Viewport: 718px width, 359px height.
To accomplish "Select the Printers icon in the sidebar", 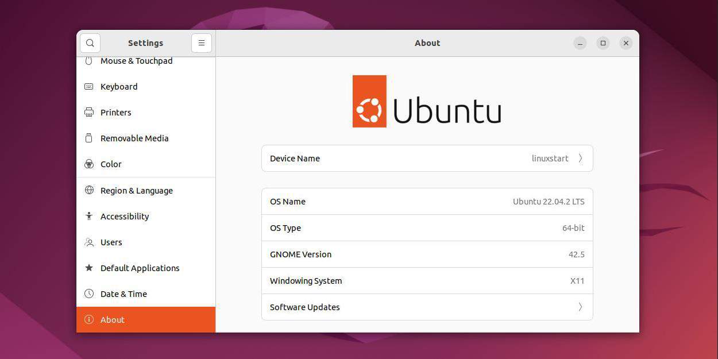I will coord(89,113).
